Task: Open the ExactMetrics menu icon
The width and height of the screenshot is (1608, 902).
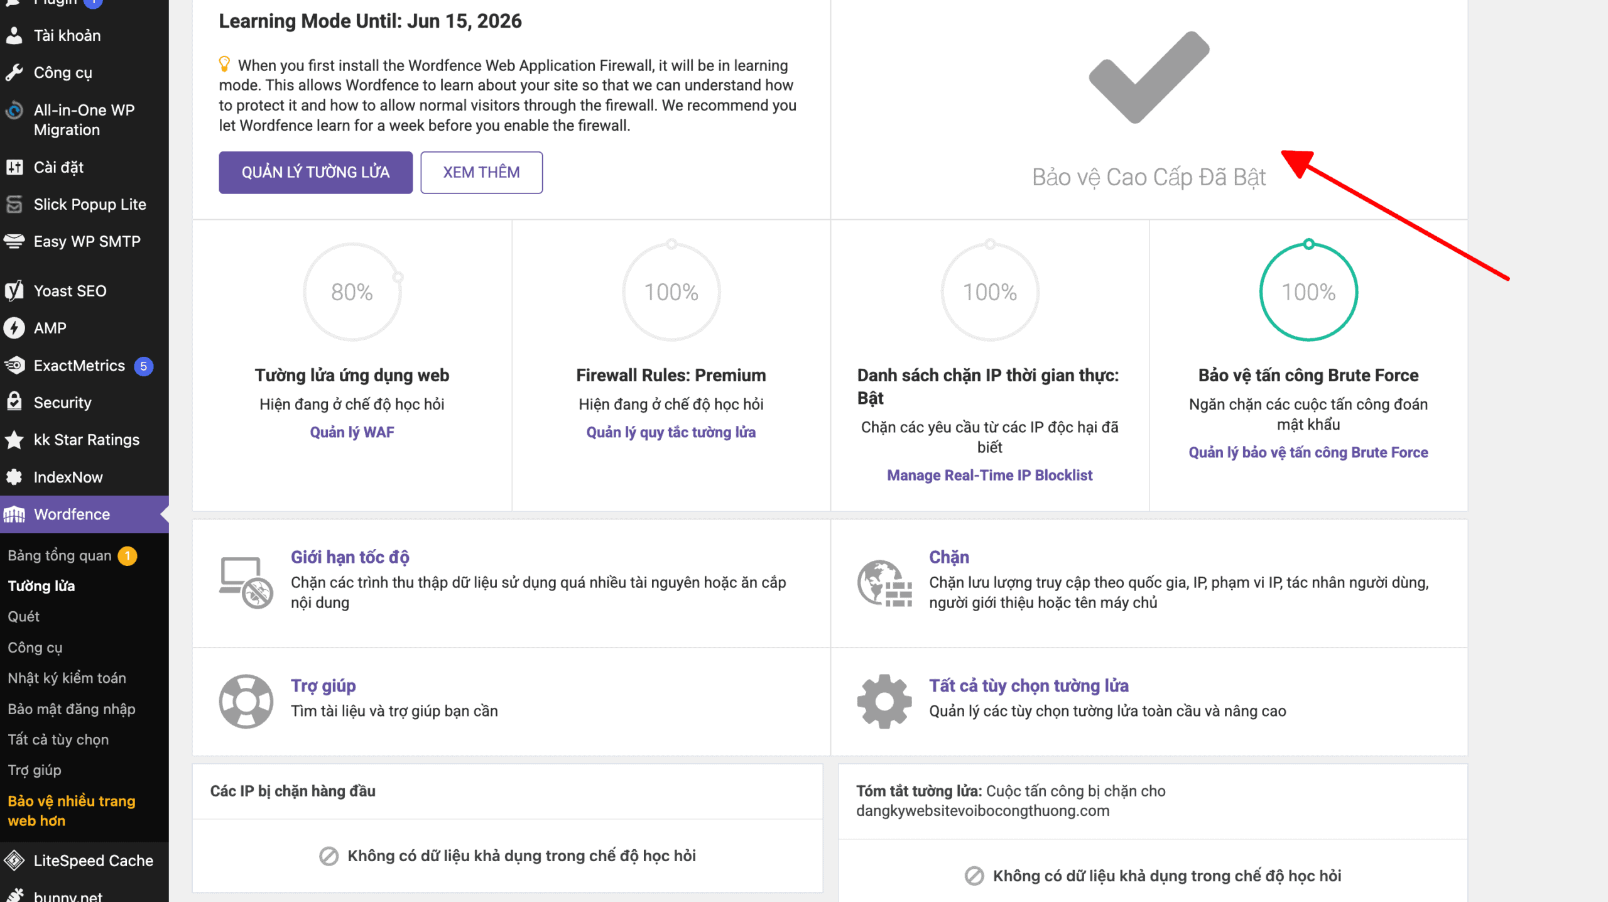Action: pos(14,366)
